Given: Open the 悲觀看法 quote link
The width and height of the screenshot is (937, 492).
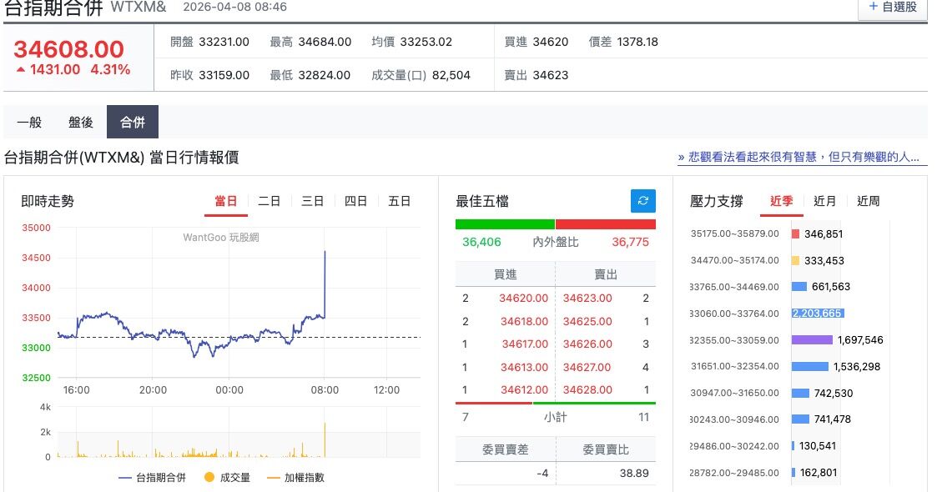Looking at the screenshot, I should pos(802,157).
